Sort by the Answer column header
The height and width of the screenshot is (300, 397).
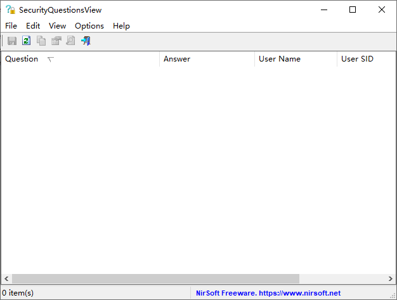[x=207, y=59]
